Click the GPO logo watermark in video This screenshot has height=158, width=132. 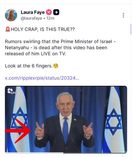(x=12, y=91)
